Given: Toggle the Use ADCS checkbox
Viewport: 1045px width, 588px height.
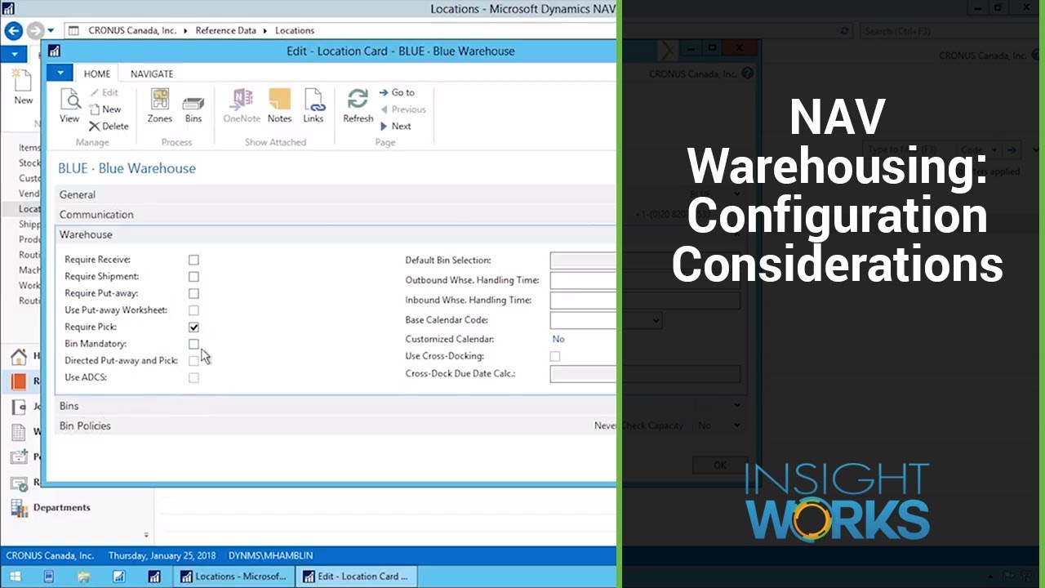Looking at the screenshot, I should [193, 377].
